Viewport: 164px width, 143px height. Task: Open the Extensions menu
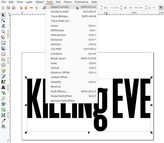(81, 2)
